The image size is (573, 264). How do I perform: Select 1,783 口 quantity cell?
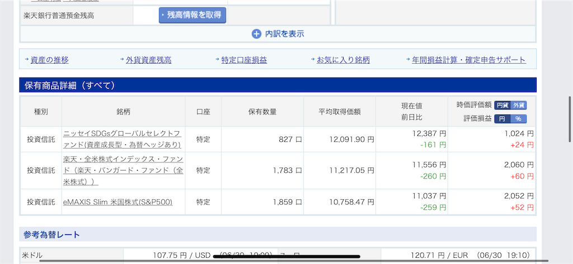click(287, 170)
